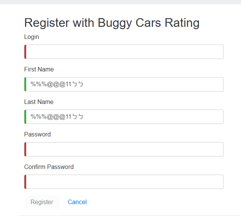
Task: Click green validation bar on Last Name field
Action: point(25,117)
